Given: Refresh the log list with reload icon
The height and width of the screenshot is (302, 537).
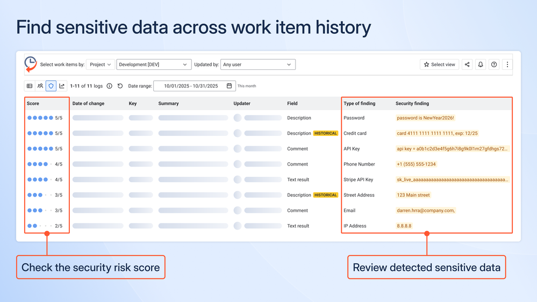Looking at the screenshot, I should [x=120, y=86].
